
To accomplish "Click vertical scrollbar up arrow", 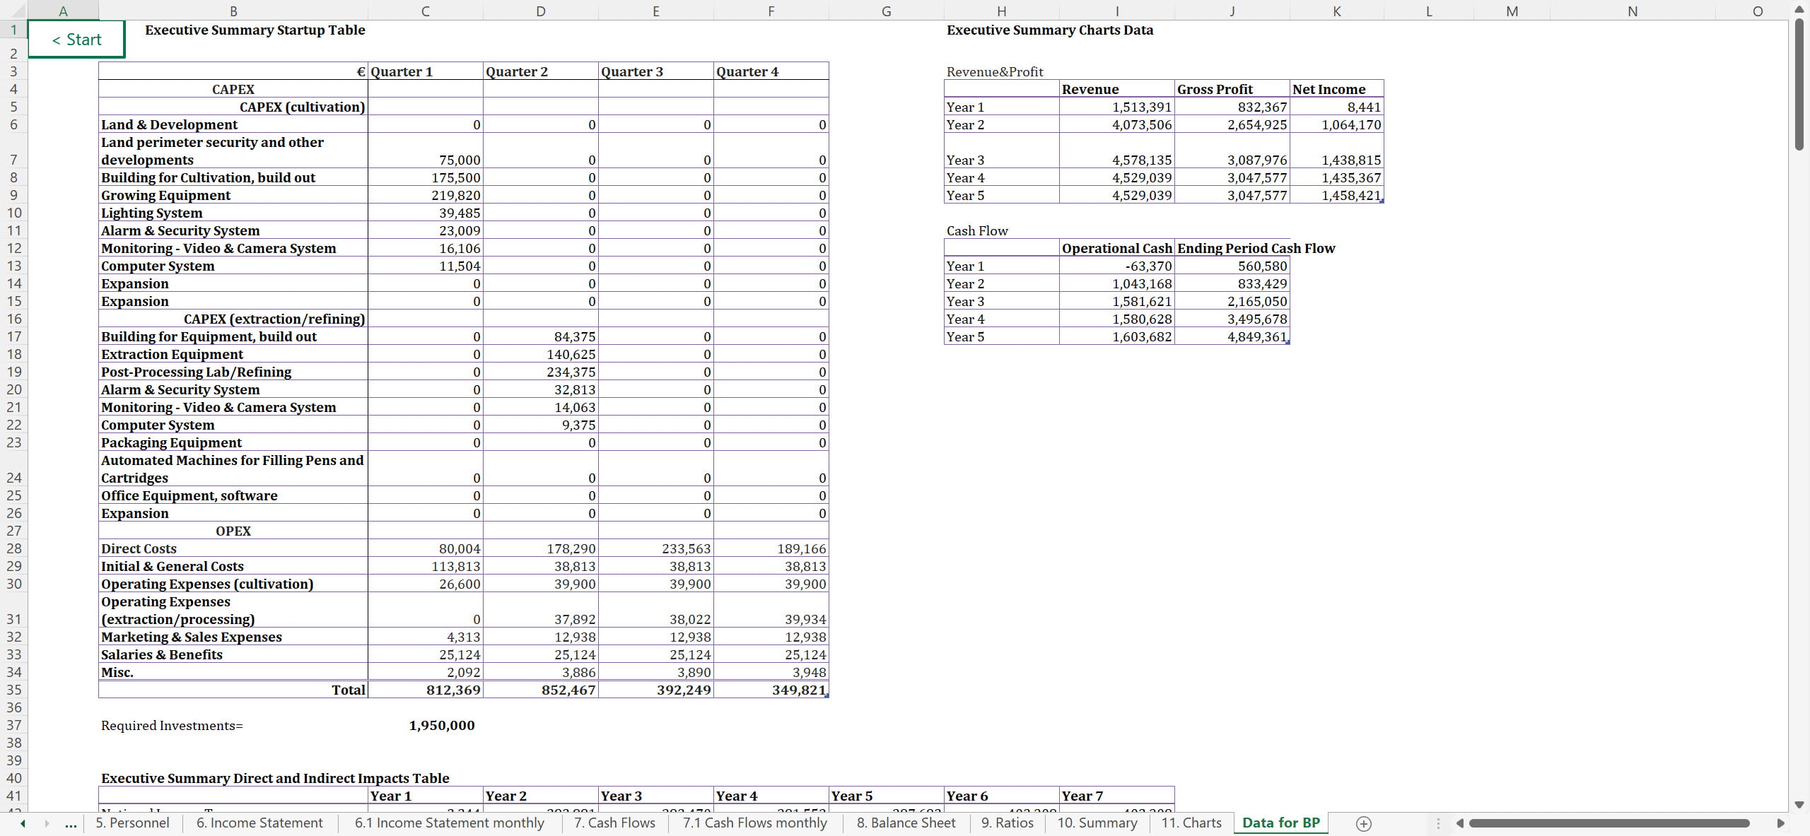I will pos(1799,9).
